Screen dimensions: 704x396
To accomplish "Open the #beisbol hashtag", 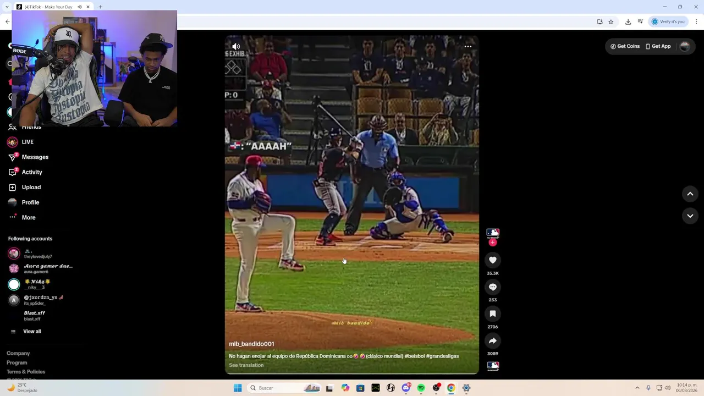I will 415,356.
